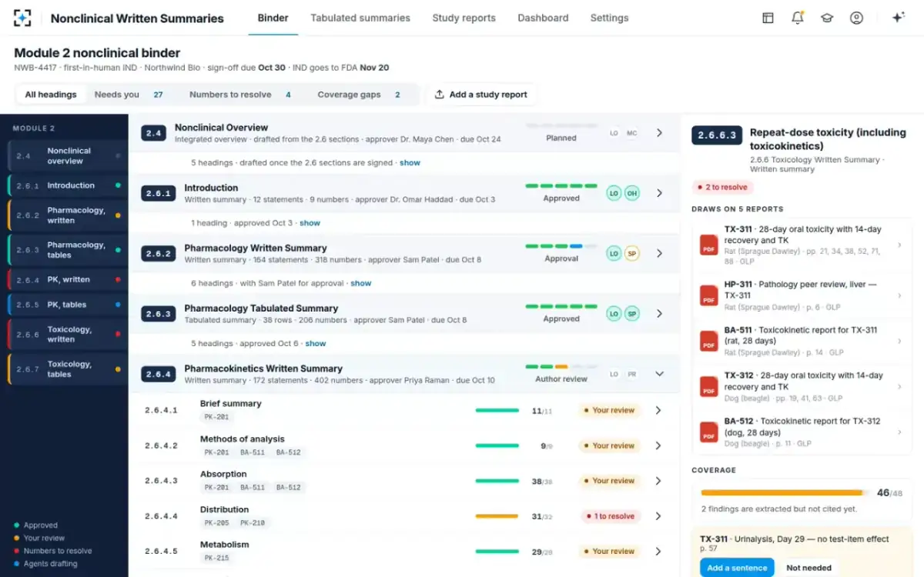The image size is (924, 577).
Task: Open the layout panel icon in header
Action: click(x=768, y=18)
